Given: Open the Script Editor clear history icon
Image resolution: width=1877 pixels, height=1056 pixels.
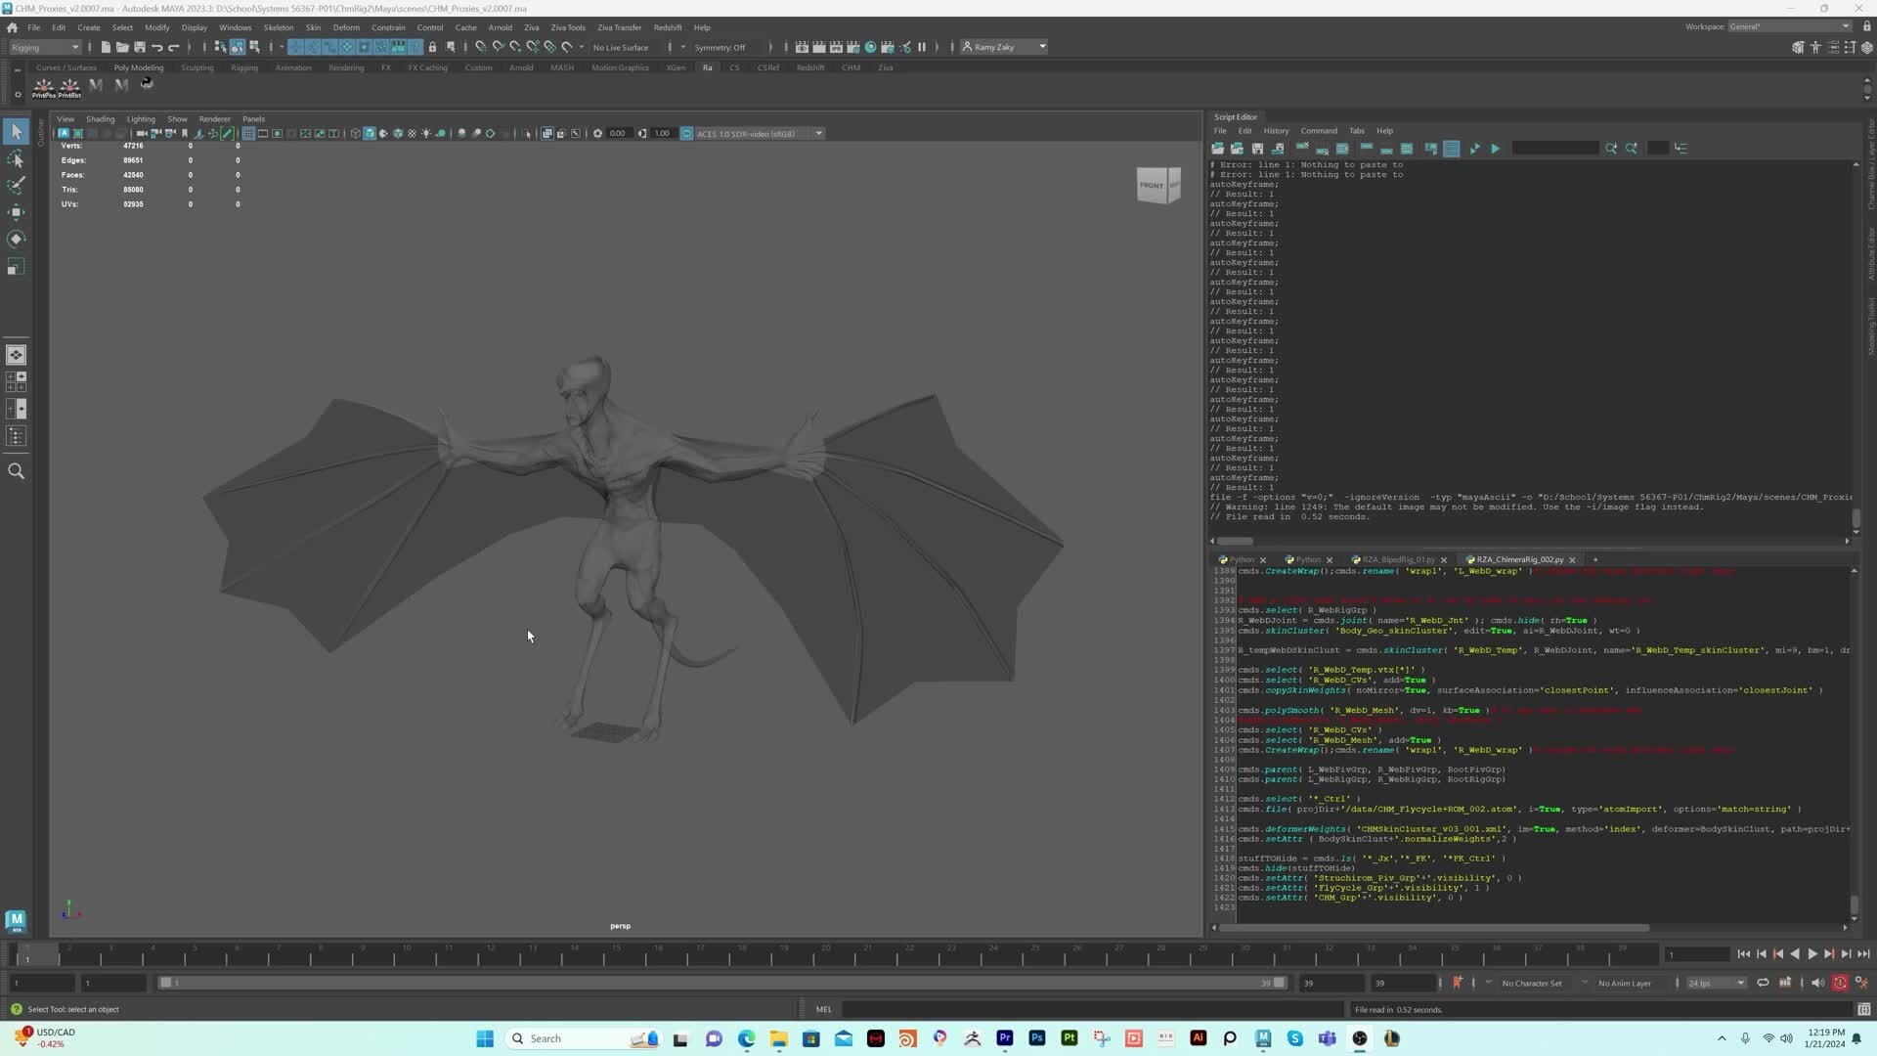Looking at the screenshot, I should pos(1302,148).
